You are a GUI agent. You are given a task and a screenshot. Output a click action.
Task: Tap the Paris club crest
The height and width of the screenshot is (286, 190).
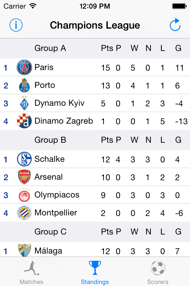point(24,67)
